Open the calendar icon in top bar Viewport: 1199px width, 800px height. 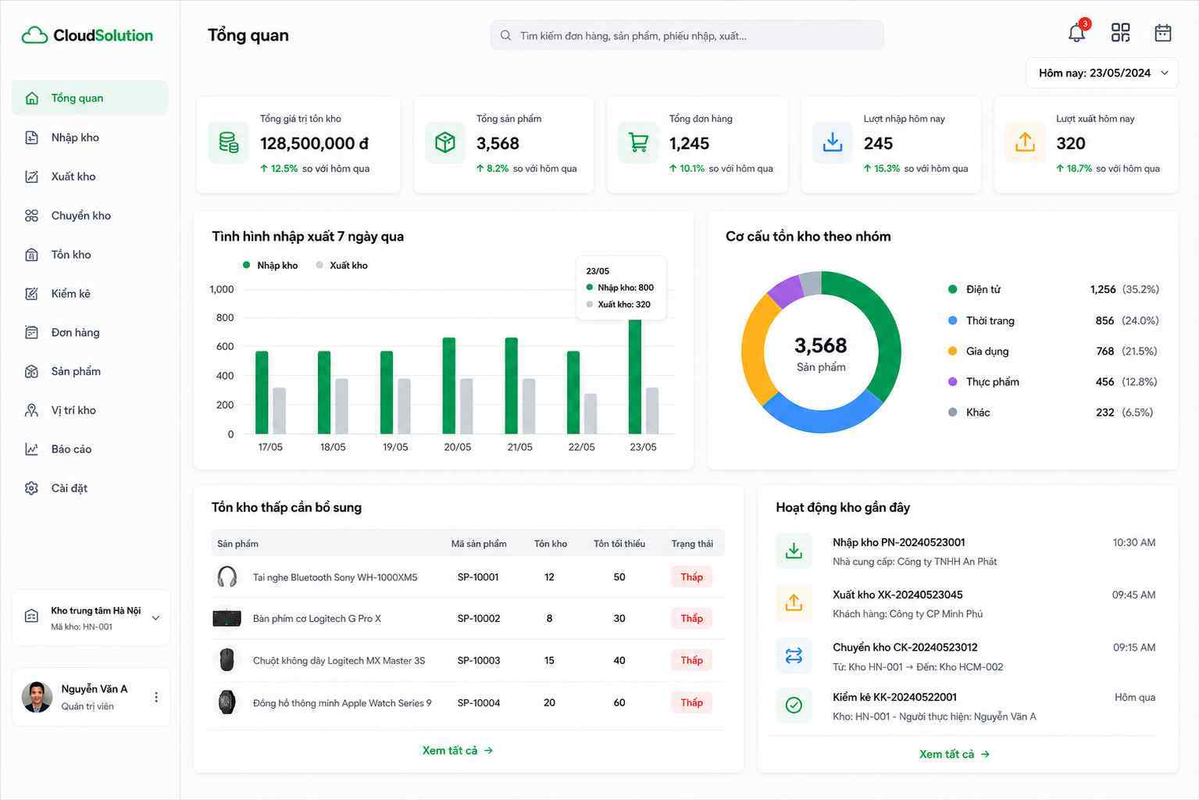pos(1163,32)
